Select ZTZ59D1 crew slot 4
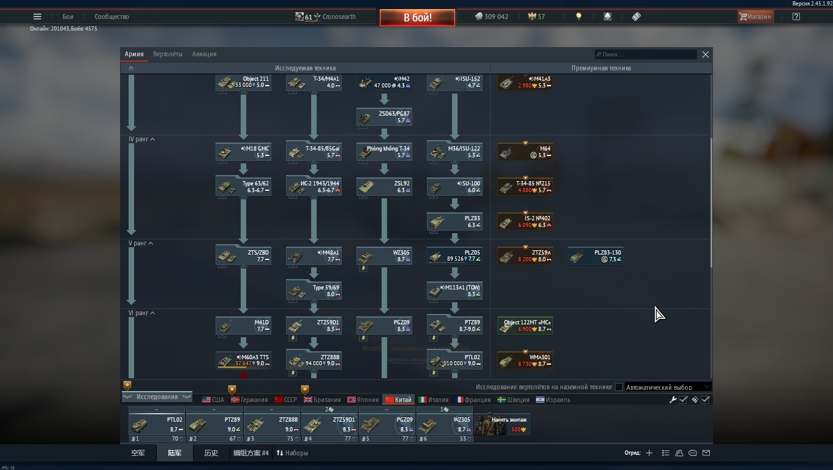The width and height of the screenshot is (833, 470). pos(330,424)
